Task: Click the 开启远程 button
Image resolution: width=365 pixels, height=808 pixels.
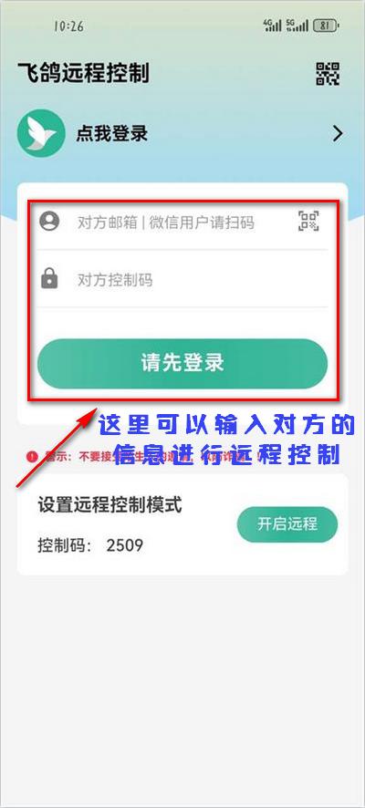Action: pos(287,524)
